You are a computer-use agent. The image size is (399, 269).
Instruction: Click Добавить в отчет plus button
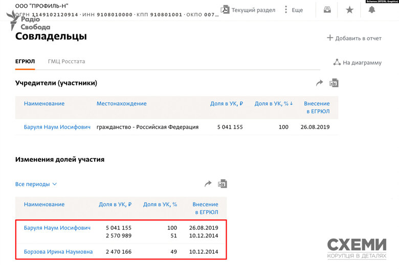click(x=354, y=38)
